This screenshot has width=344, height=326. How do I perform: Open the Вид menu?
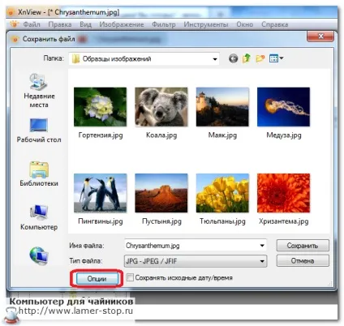pyautogui.click(x=85, y=24)
